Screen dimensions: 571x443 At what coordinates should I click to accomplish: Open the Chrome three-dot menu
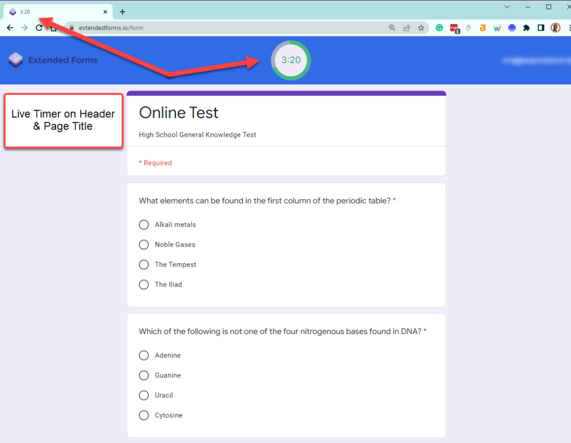pyautogui.click(x=569, y=28)
